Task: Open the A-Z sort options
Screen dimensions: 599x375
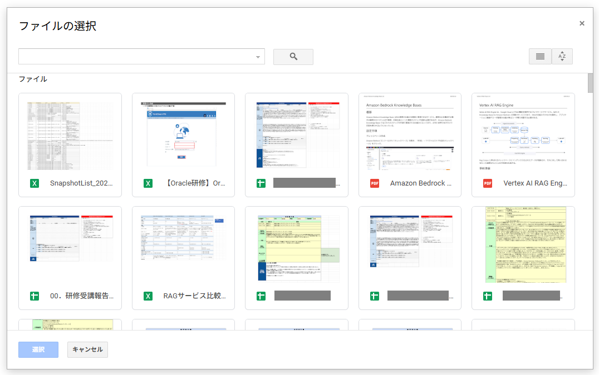Action: [x=562, y=57]
